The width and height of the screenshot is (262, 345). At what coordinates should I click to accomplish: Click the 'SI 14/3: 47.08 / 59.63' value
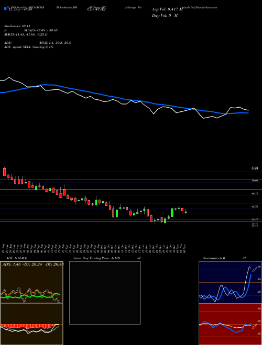click(40, 30)
